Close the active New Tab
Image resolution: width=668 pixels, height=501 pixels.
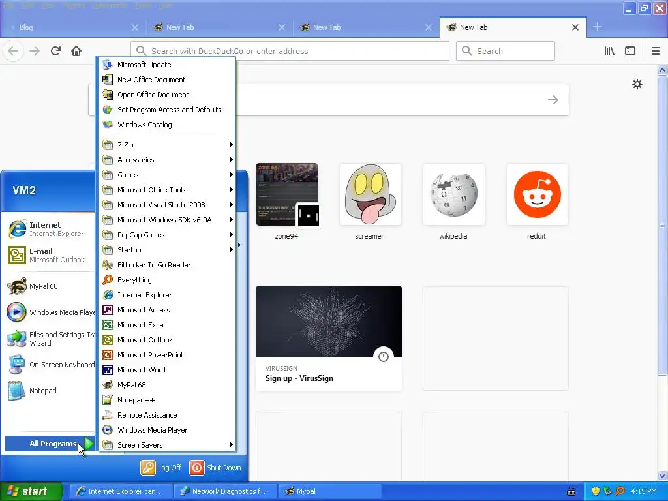point(575,27)
